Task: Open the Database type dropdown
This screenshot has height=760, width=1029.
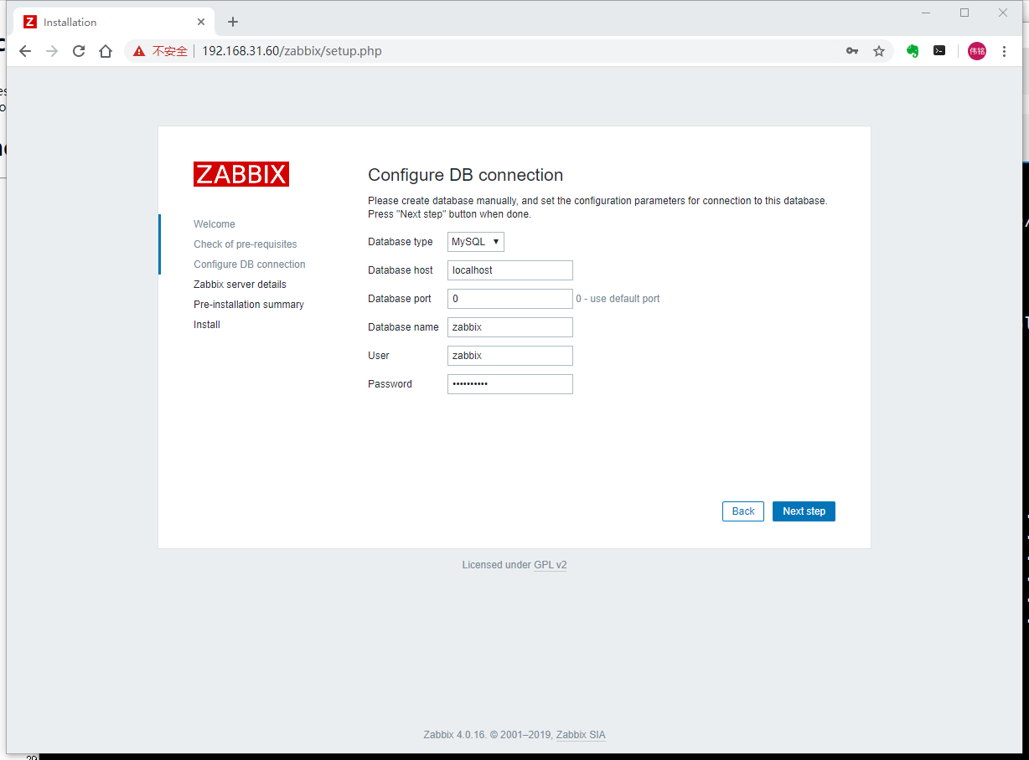Action: [x=476, y=242]
